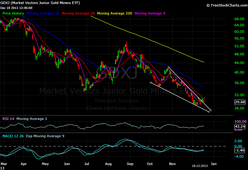Viewport: 248px width, 170px height.
Task: Select the RSI 14 indicator label
Action: click(x=8, y=119)
